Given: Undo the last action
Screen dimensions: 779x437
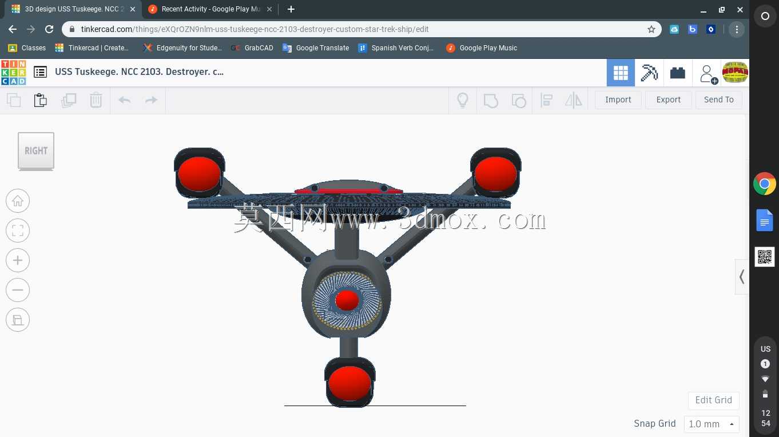Looking at the screenshot, I should [124, 100].
